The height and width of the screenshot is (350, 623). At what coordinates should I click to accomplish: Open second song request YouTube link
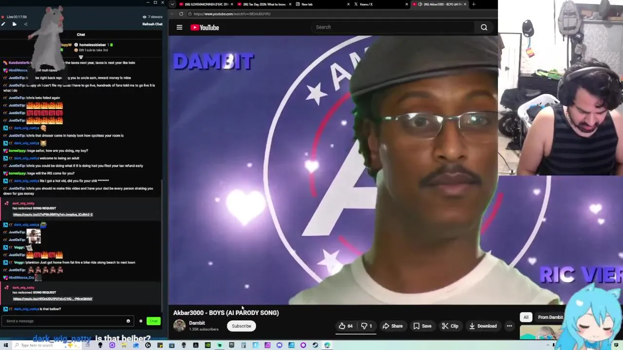53,299
